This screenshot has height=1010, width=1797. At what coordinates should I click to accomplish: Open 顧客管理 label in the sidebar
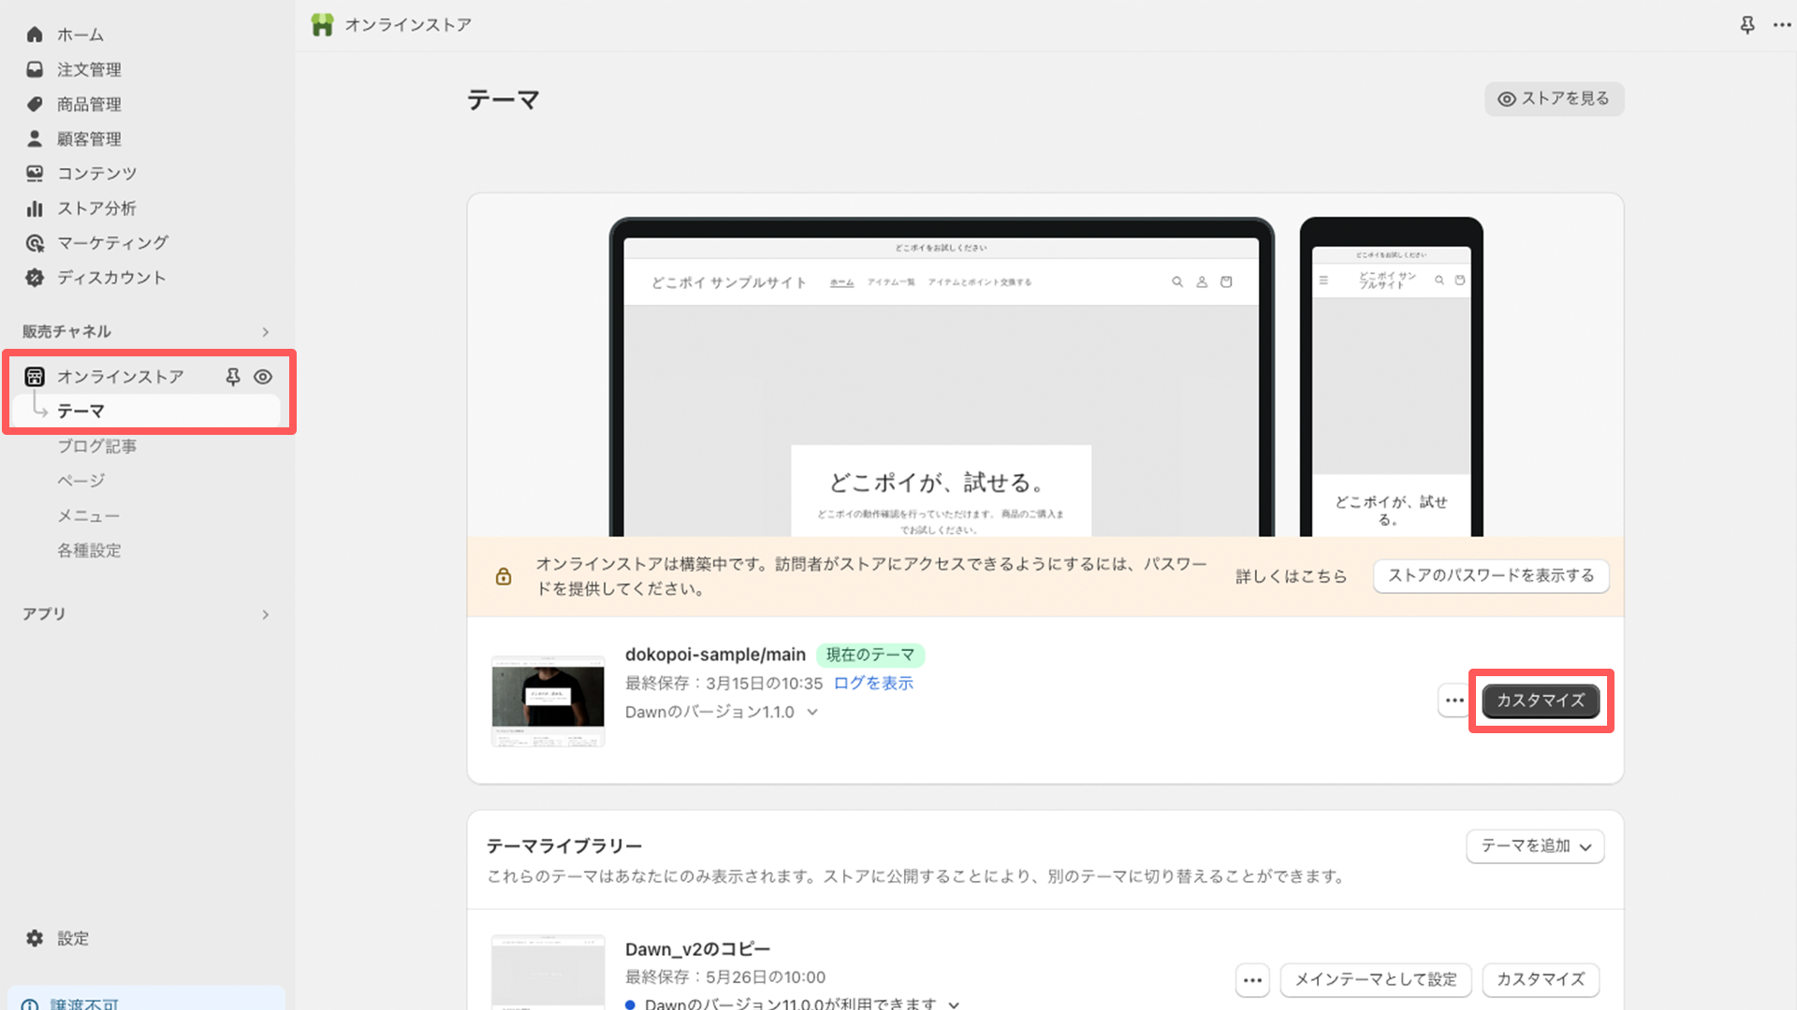coord(89,138)
